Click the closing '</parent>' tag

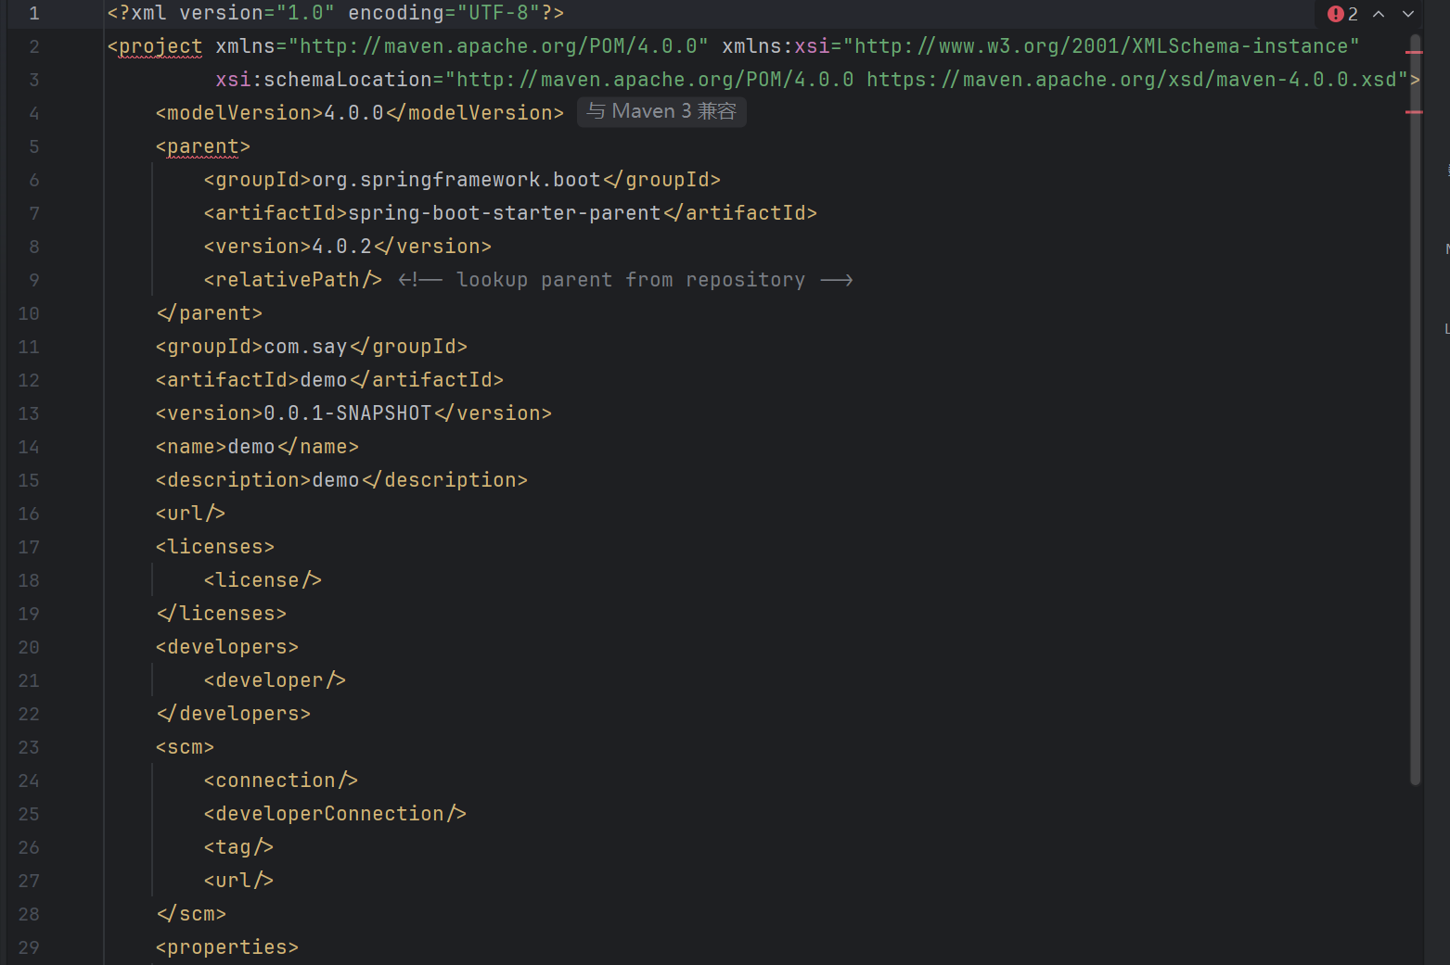click(210, 313)
